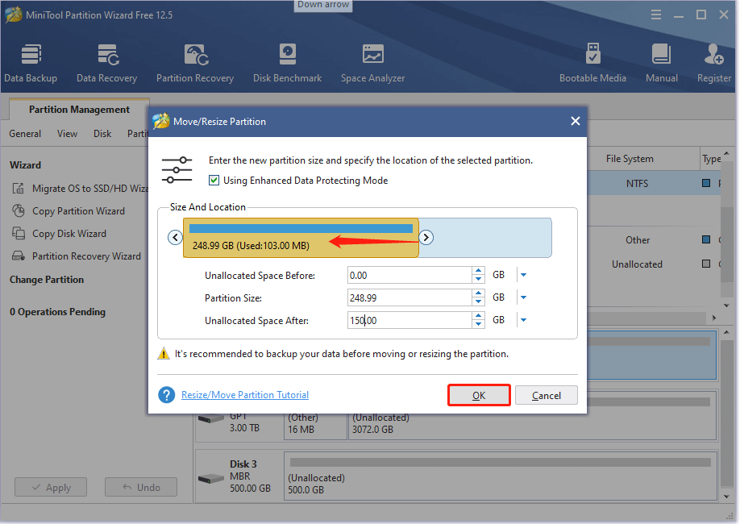This screenshot has height=524, width=740.
Task: Open Space Analyzer
Action: tap(373, 63)
